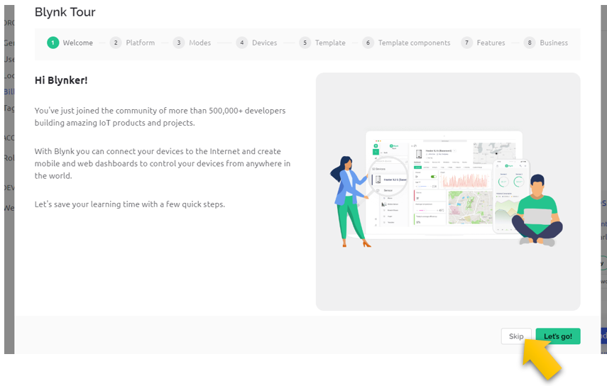Open the Template components step
This screenshot has height=386, width=607.
point(406,43)
